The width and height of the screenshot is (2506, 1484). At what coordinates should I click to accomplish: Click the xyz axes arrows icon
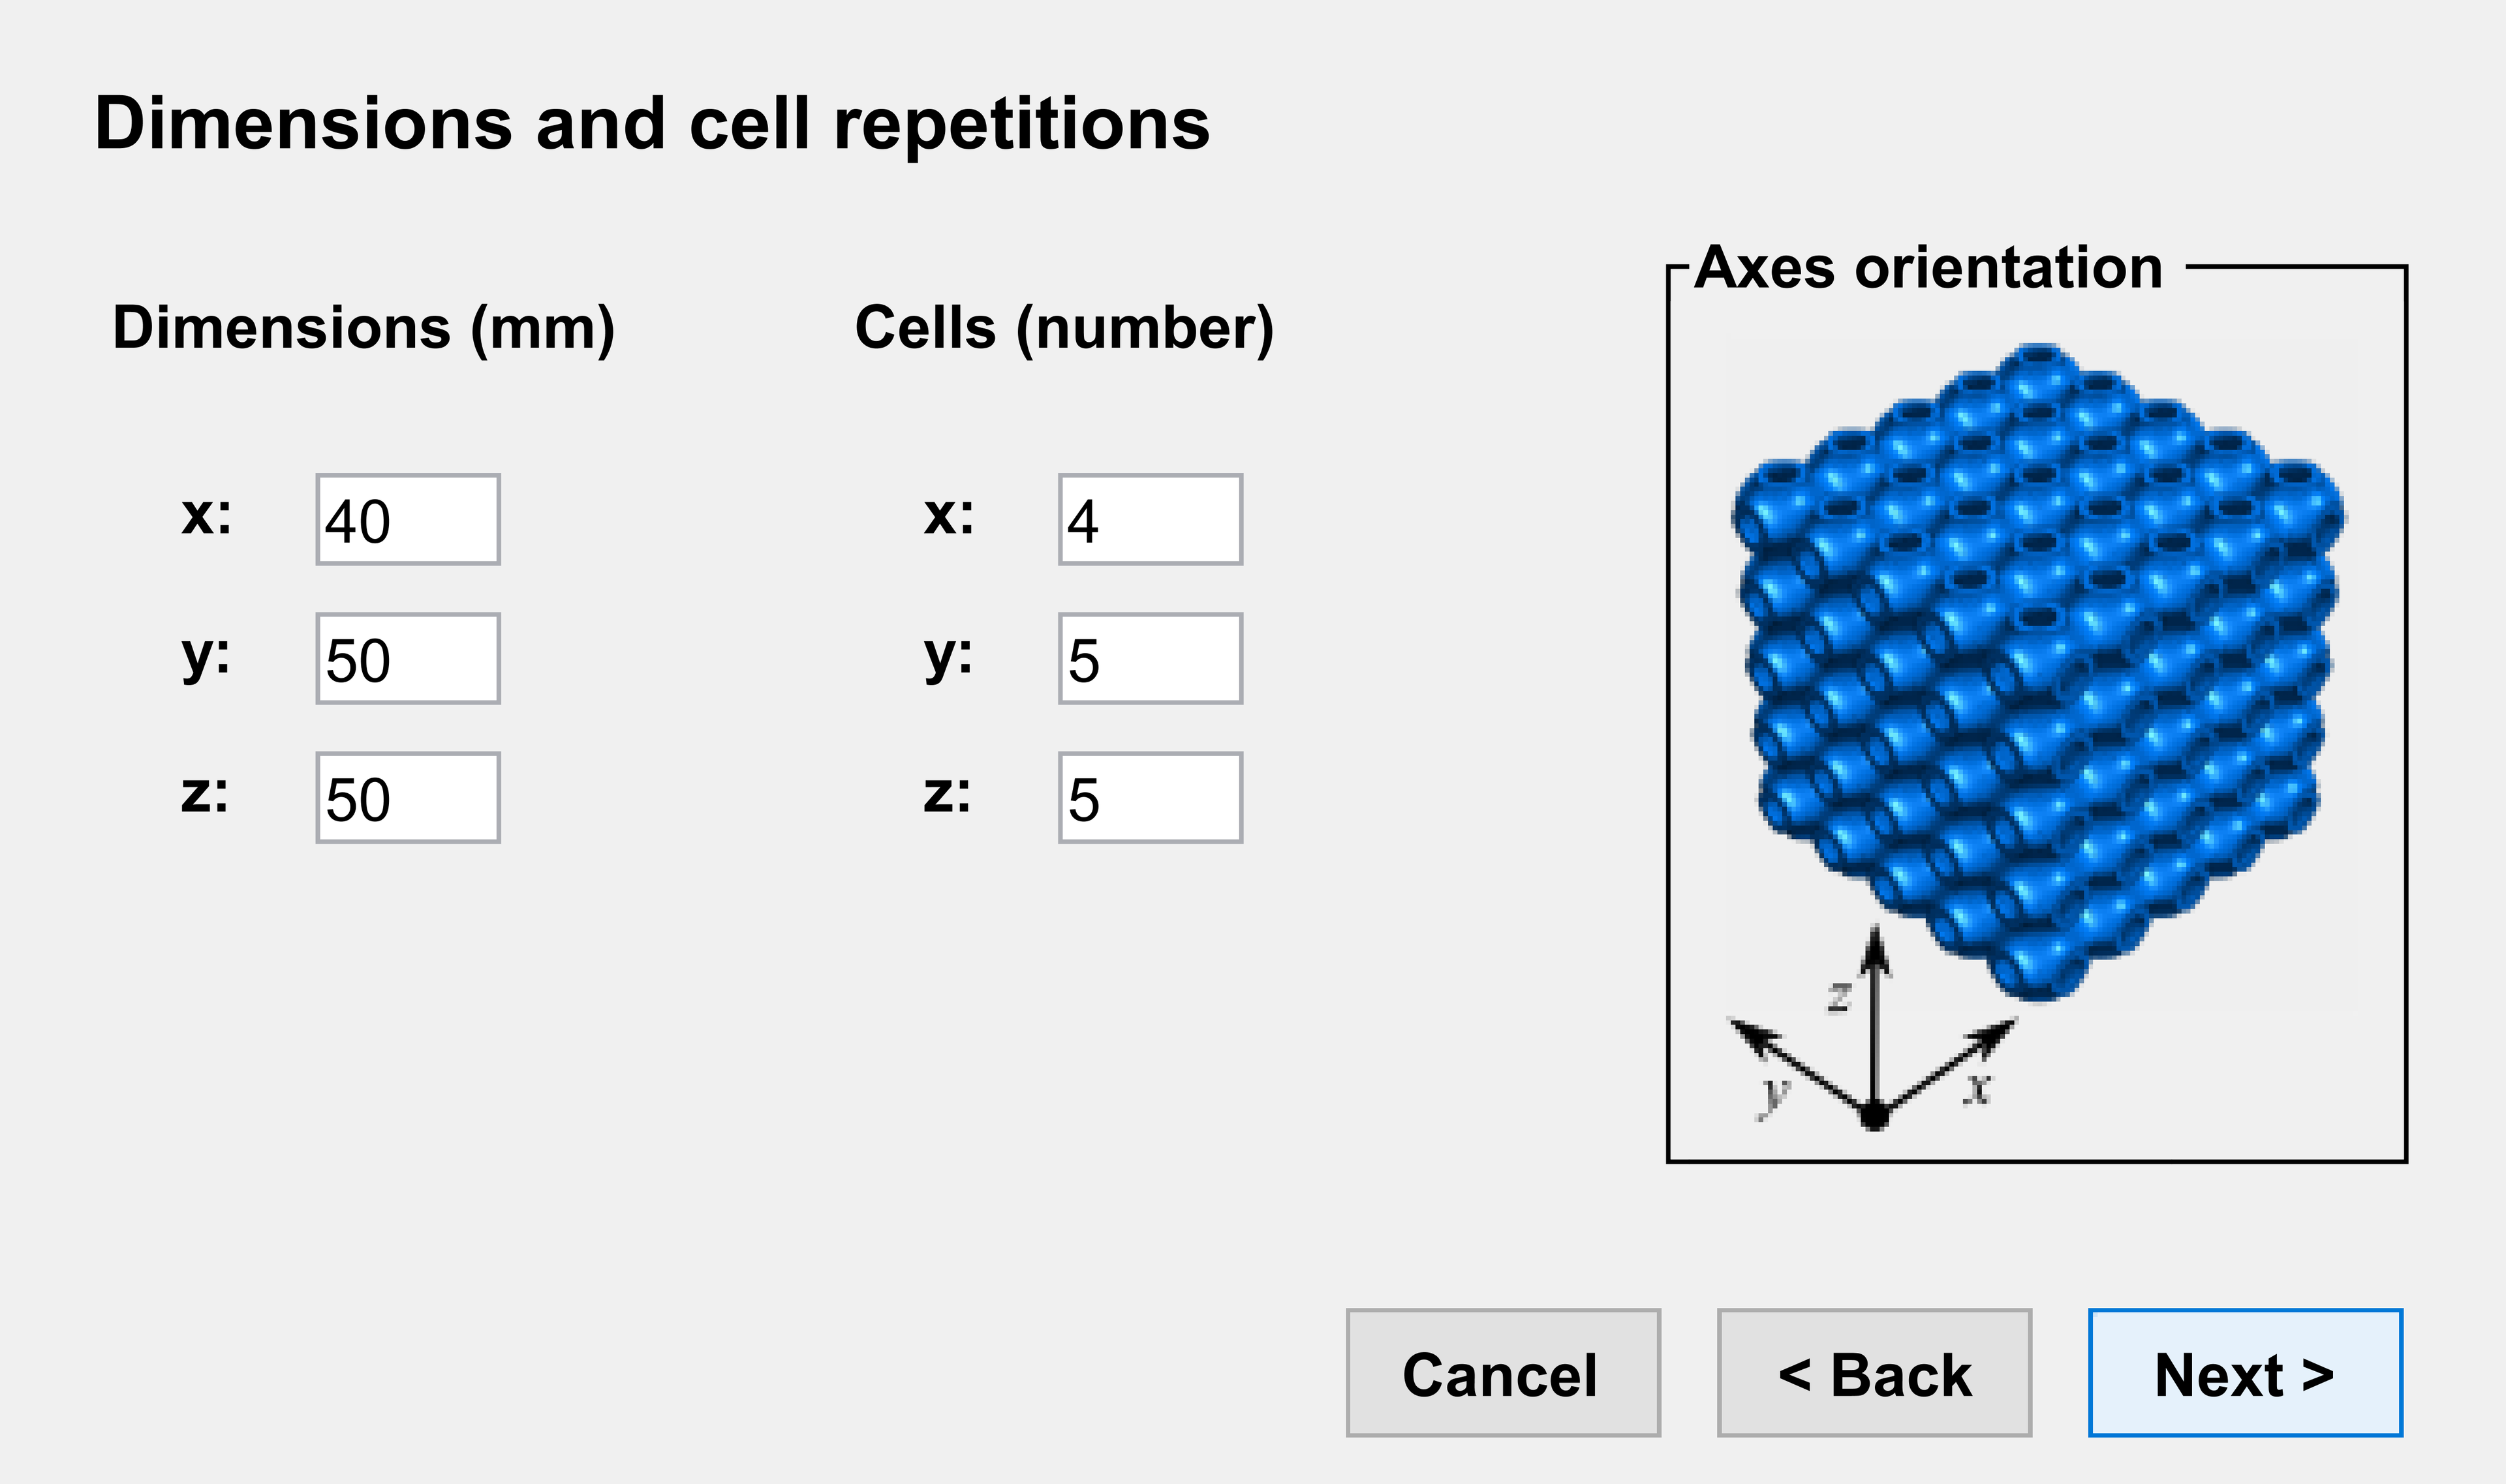[x=1874, y=1050]
